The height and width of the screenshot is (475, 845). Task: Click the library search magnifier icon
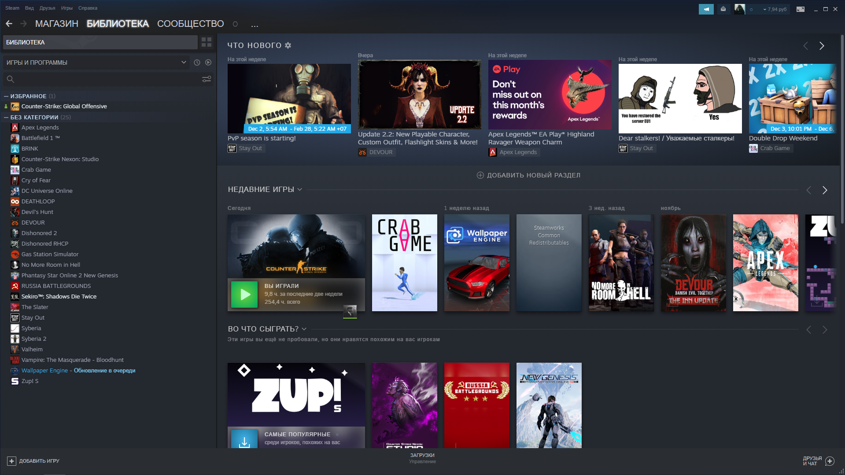(11, 79)
